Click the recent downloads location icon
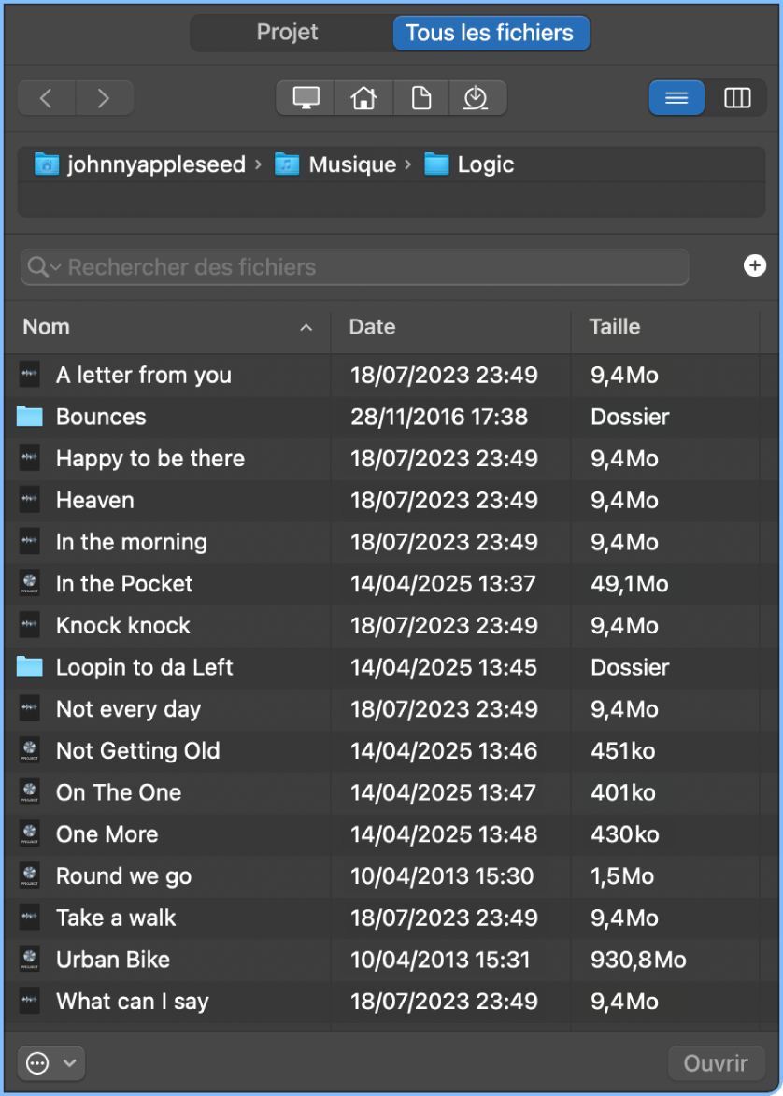The image size is (783, 1096). [x=477, y=98]
